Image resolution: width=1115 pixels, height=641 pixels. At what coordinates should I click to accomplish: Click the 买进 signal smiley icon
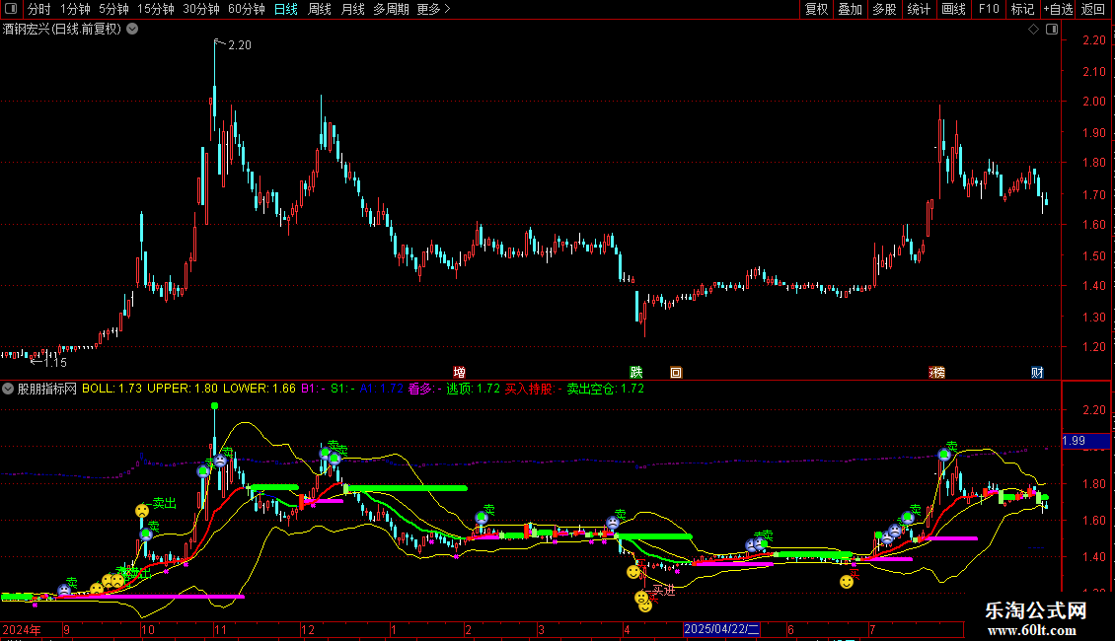641,598
